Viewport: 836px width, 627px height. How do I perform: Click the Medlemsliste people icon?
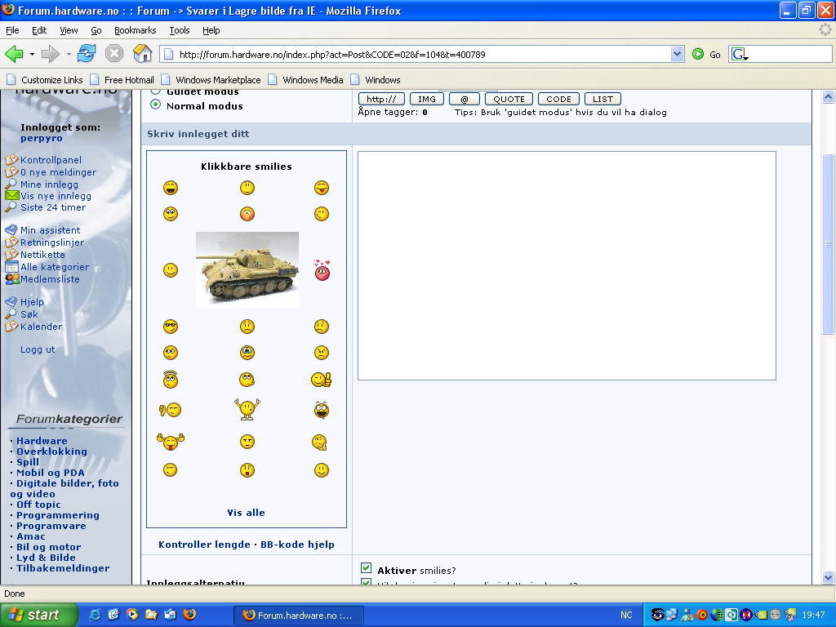(x=12, y=278)
